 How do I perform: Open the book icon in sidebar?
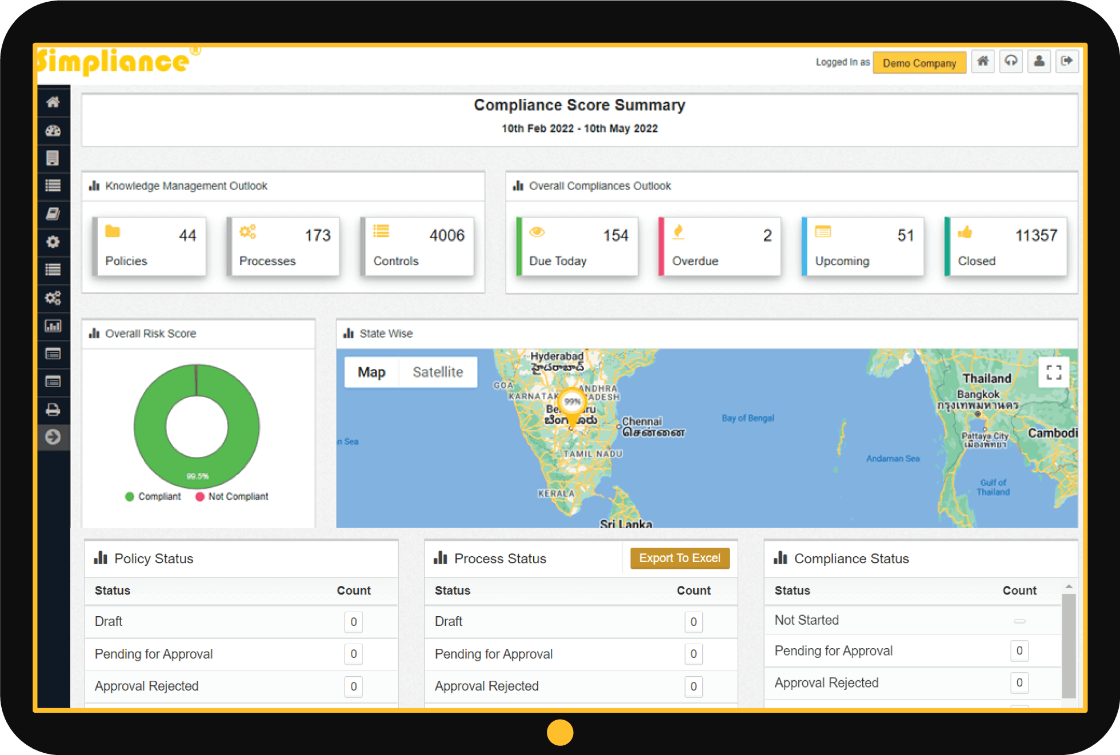pyautogui.click(x=53, y=214)
